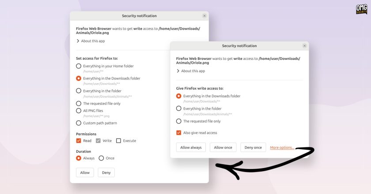The height and width of the screenshot is (194, 371).
Task: Open the More options link
Action: [282, 147]
